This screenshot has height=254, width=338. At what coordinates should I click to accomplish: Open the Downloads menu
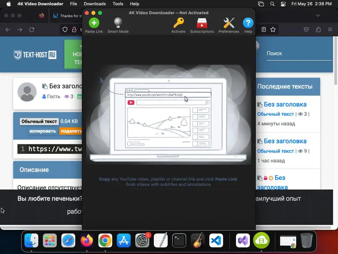[x=95, y=4]
